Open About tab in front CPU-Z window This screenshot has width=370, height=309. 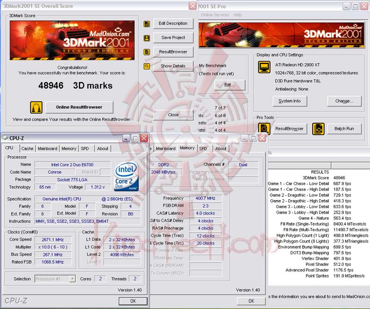pyautogui.click(x=103, y=149)
